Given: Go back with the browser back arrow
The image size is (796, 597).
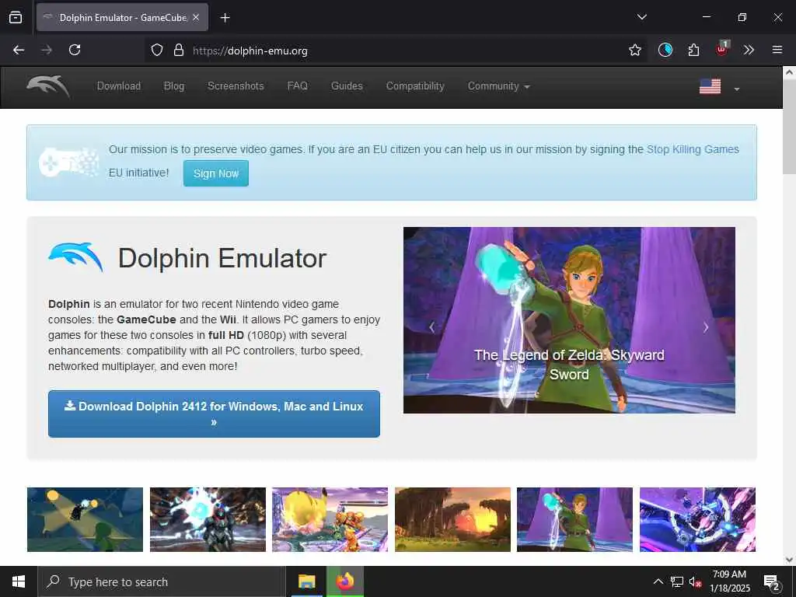Looking at the screenshot, I should point(19,50).
